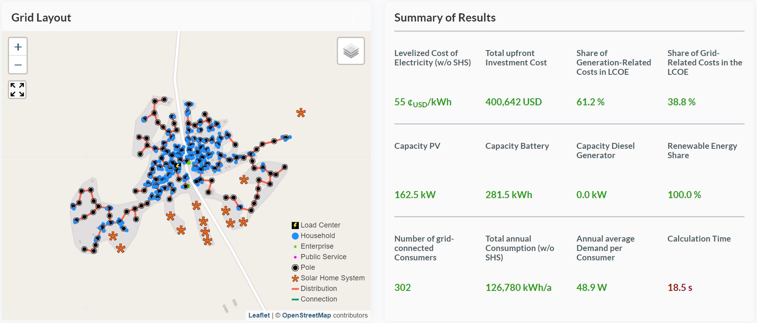The image size is (757, 323).
Task: Click the 'Summary of Results' heading
Action: click(x=445, y=18)
